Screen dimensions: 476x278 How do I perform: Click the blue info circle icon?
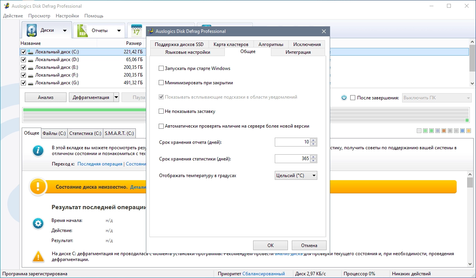tap(38, 150)
